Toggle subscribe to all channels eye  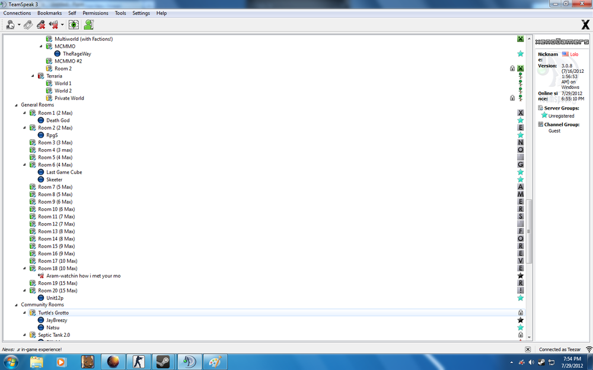point(74,25)
